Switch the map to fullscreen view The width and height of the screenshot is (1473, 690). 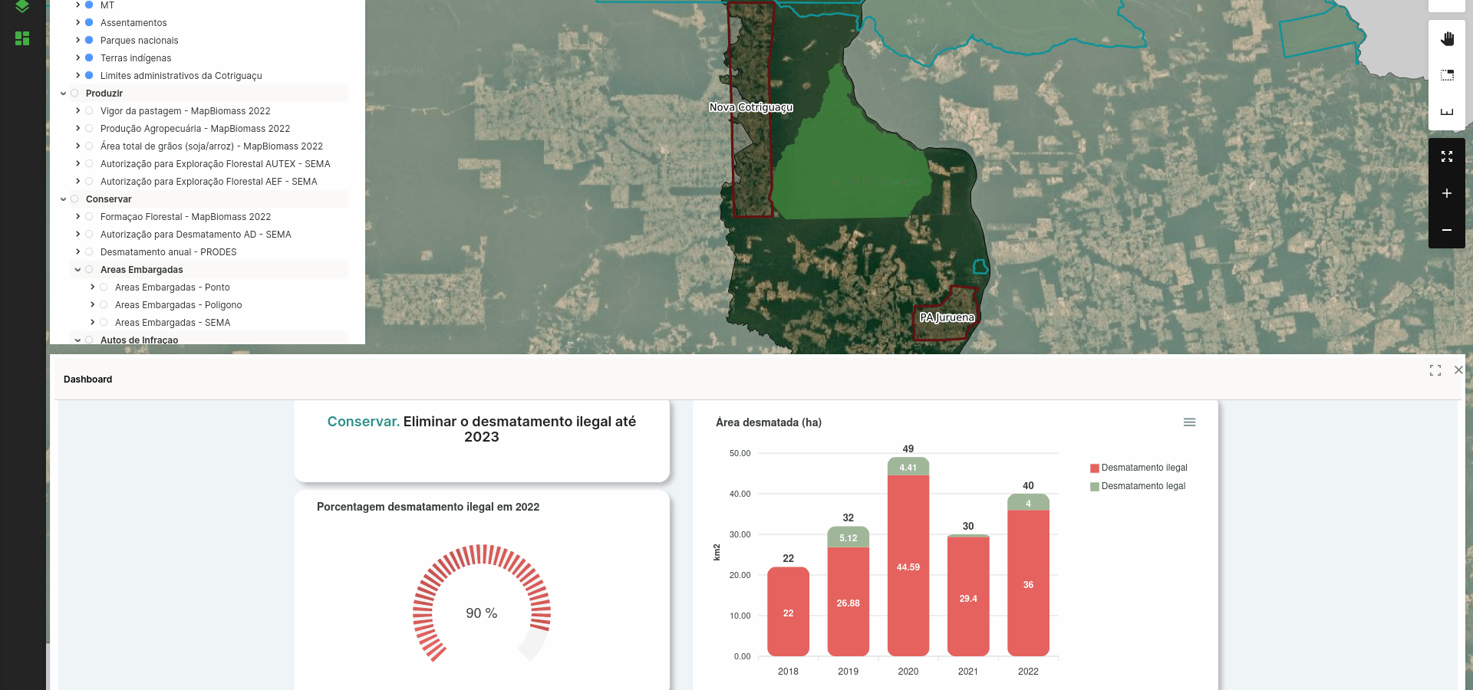tap(1447, 156)
